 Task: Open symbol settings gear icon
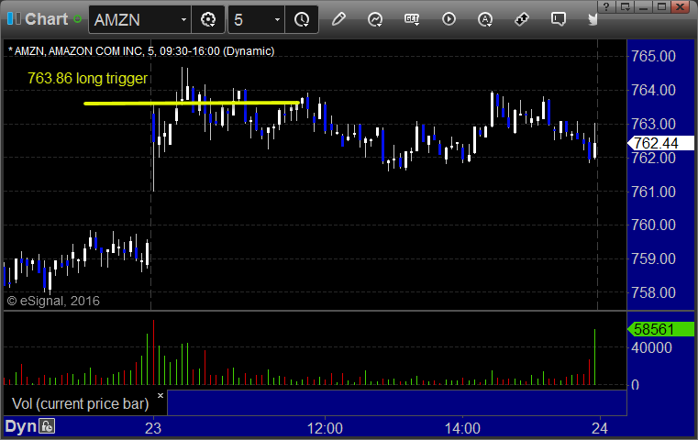click(208, 19)
